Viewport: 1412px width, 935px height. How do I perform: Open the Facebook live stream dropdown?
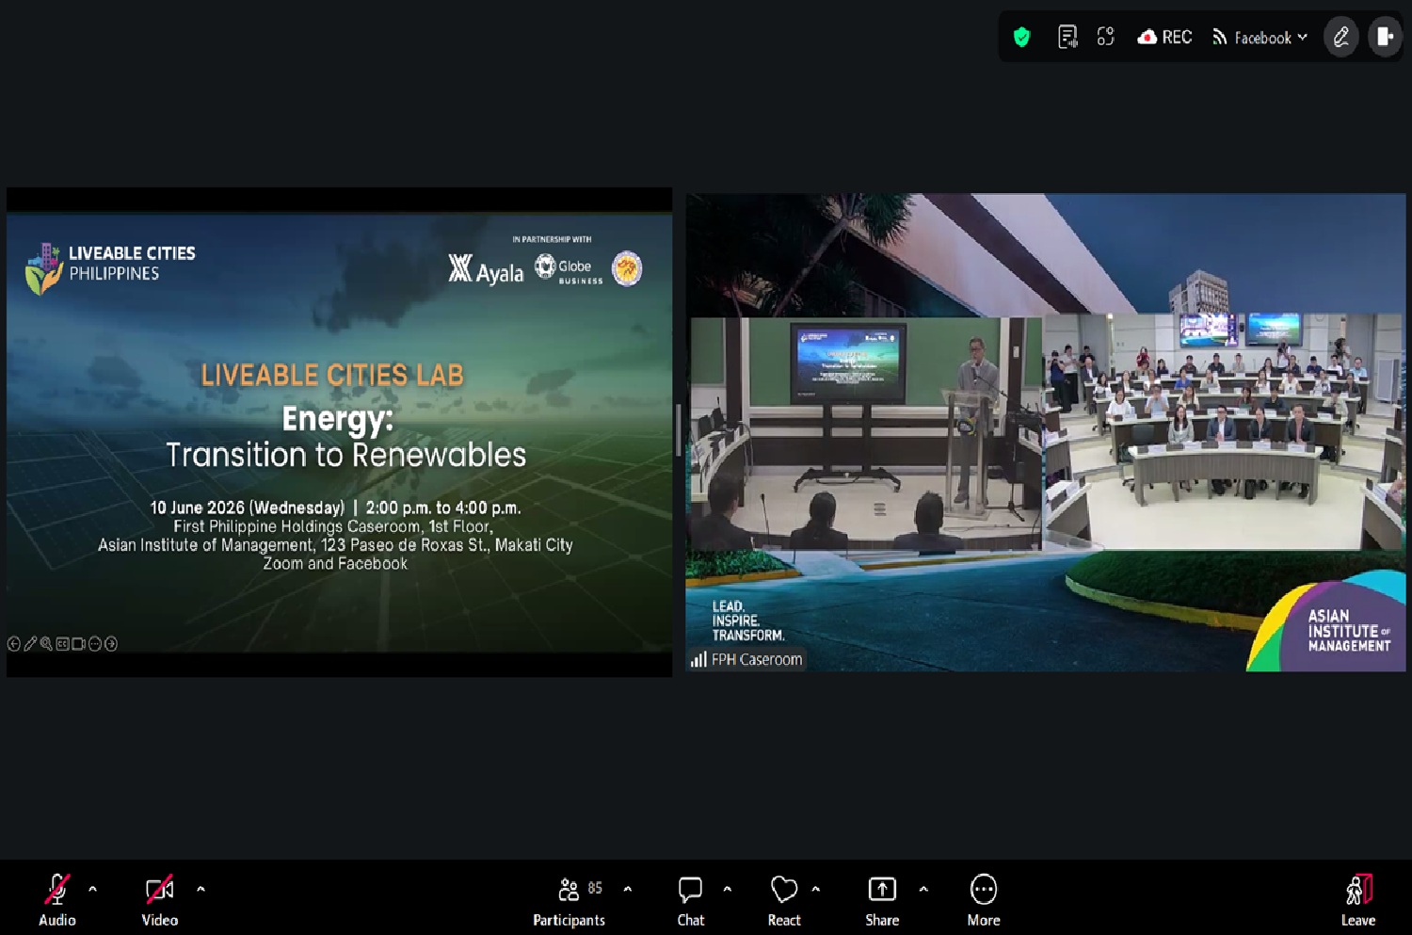coord(1260,38)
